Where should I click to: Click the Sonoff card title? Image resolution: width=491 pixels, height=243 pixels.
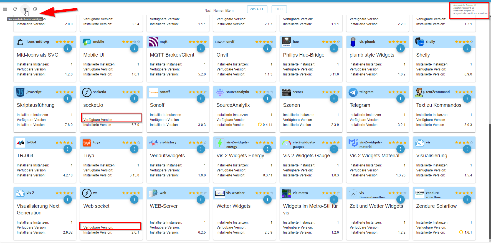(x=157, y=105)
